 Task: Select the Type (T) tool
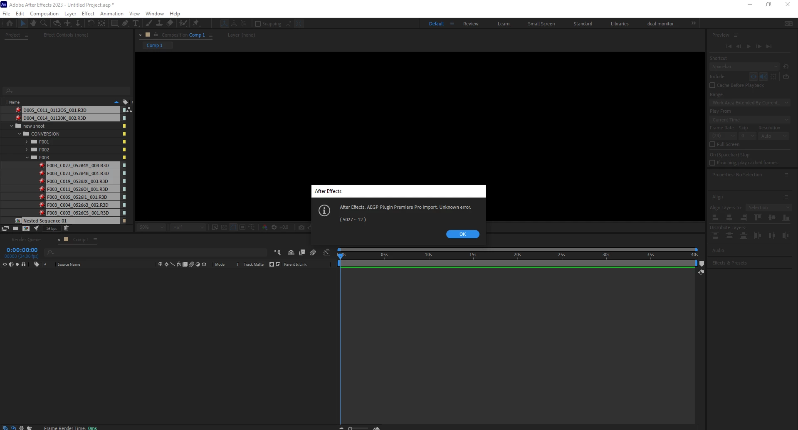(x=136, y=24)
